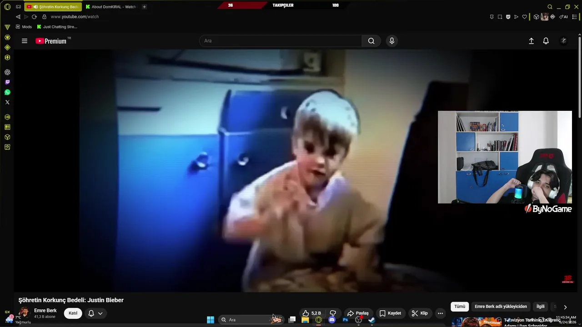Go back to the previous page
The image size is (582, 327).
(x=18, y=17)
